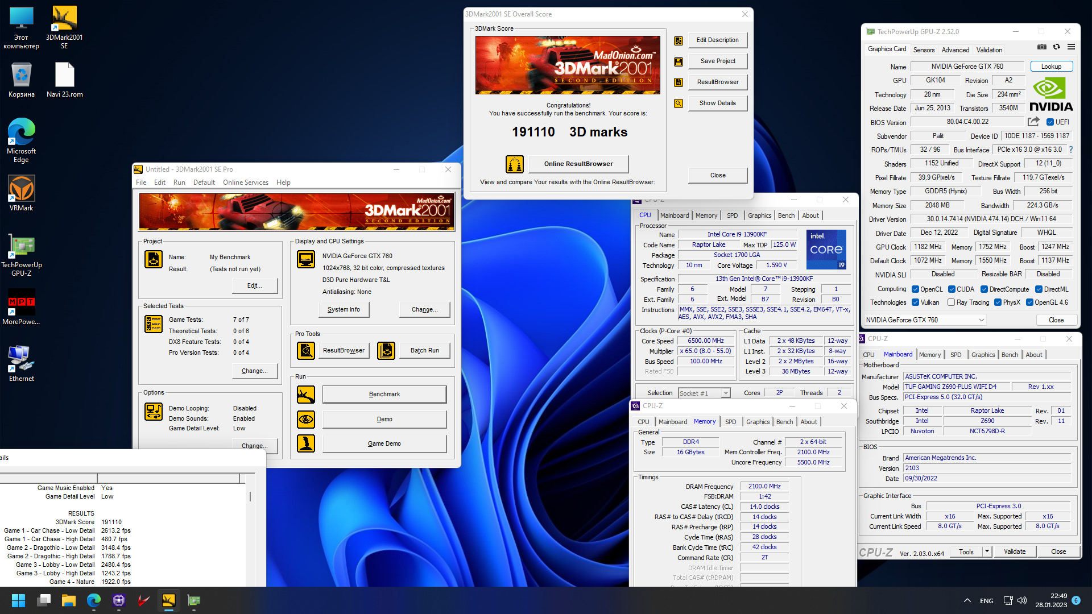Toggle the OpenCL checkbox
Screen dimensions: 1092x614
coord(915,289)
